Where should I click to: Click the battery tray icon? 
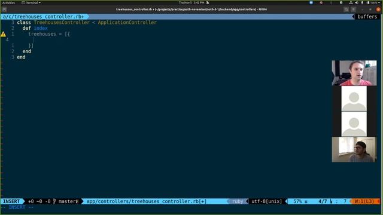tap(368, 2)
